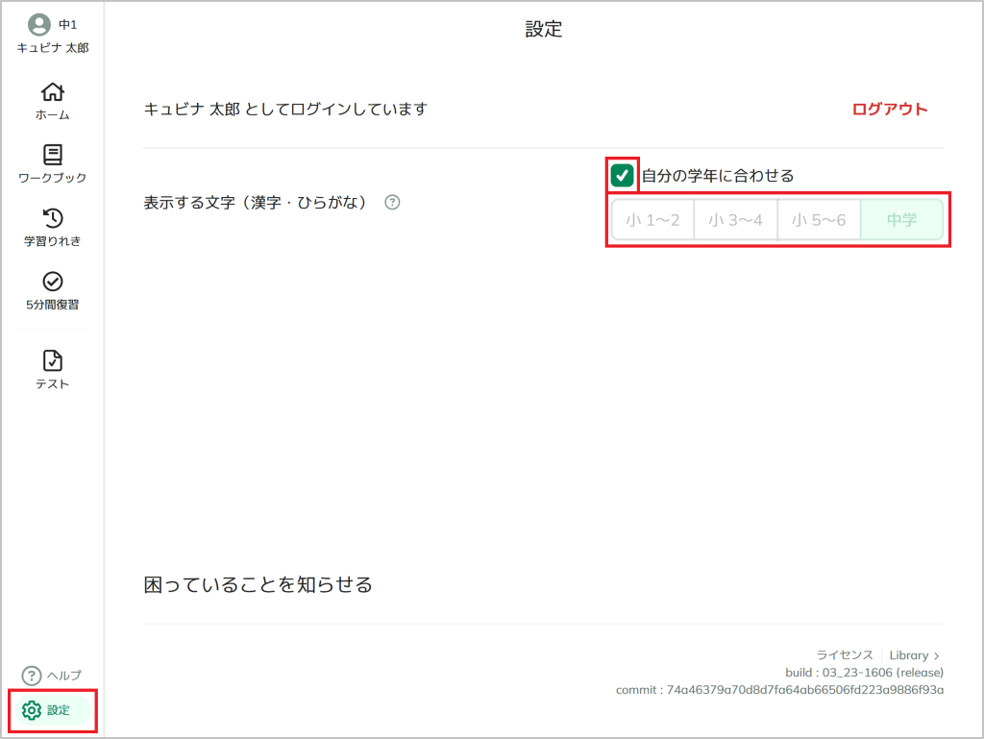Click the 中1 grade label
984x739 pixels.
(x=68, y=24)
